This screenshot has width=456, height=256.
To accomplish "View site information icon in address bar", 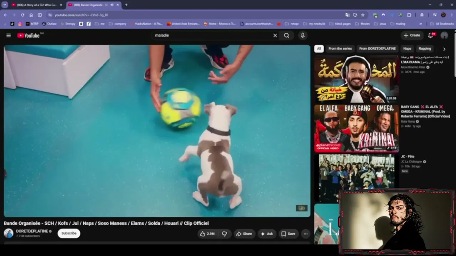I will [x=50, y=15].
